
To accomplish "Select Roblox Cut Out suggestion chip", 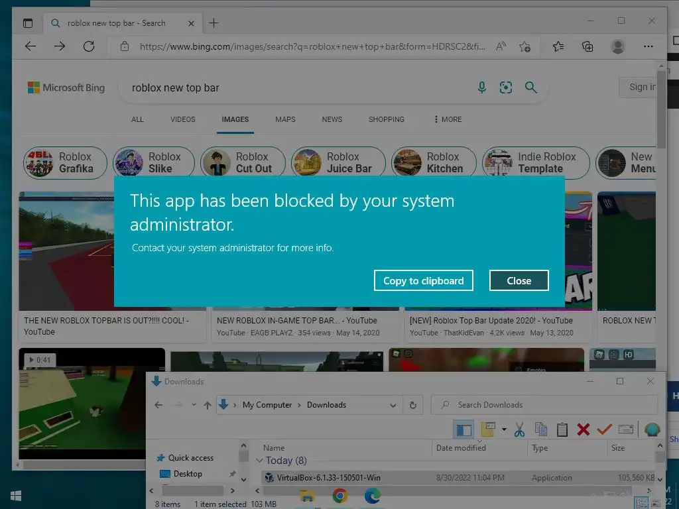I will (243, 163).
